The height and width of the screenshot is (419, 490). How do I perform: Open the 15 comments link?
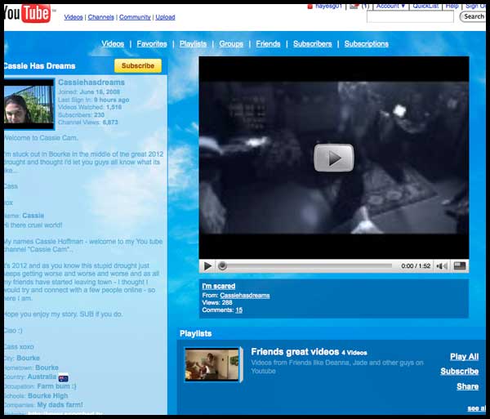coord(238,310)
